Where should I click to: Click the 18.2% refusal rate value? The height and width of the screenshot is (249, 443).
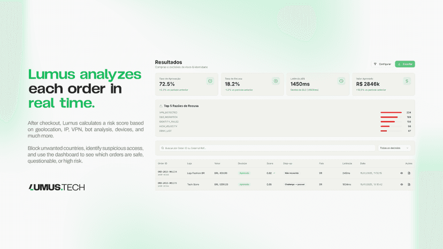(232, 84)
